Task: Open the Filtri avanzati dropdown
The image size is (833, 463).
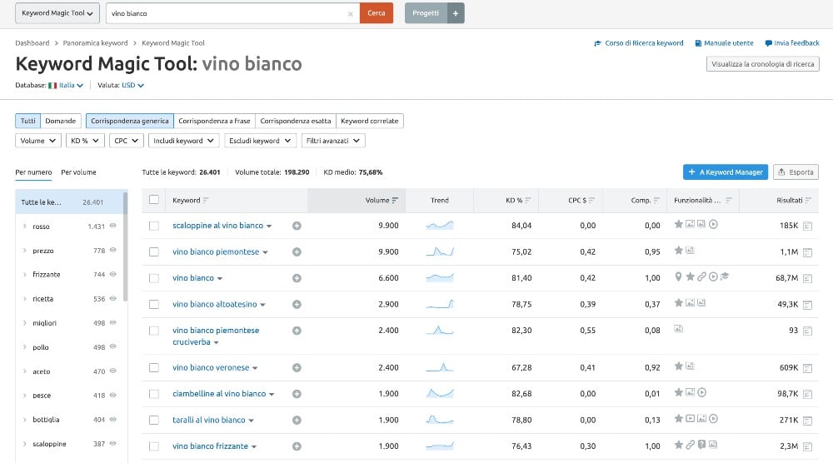Action: click(x=333, y=141)
